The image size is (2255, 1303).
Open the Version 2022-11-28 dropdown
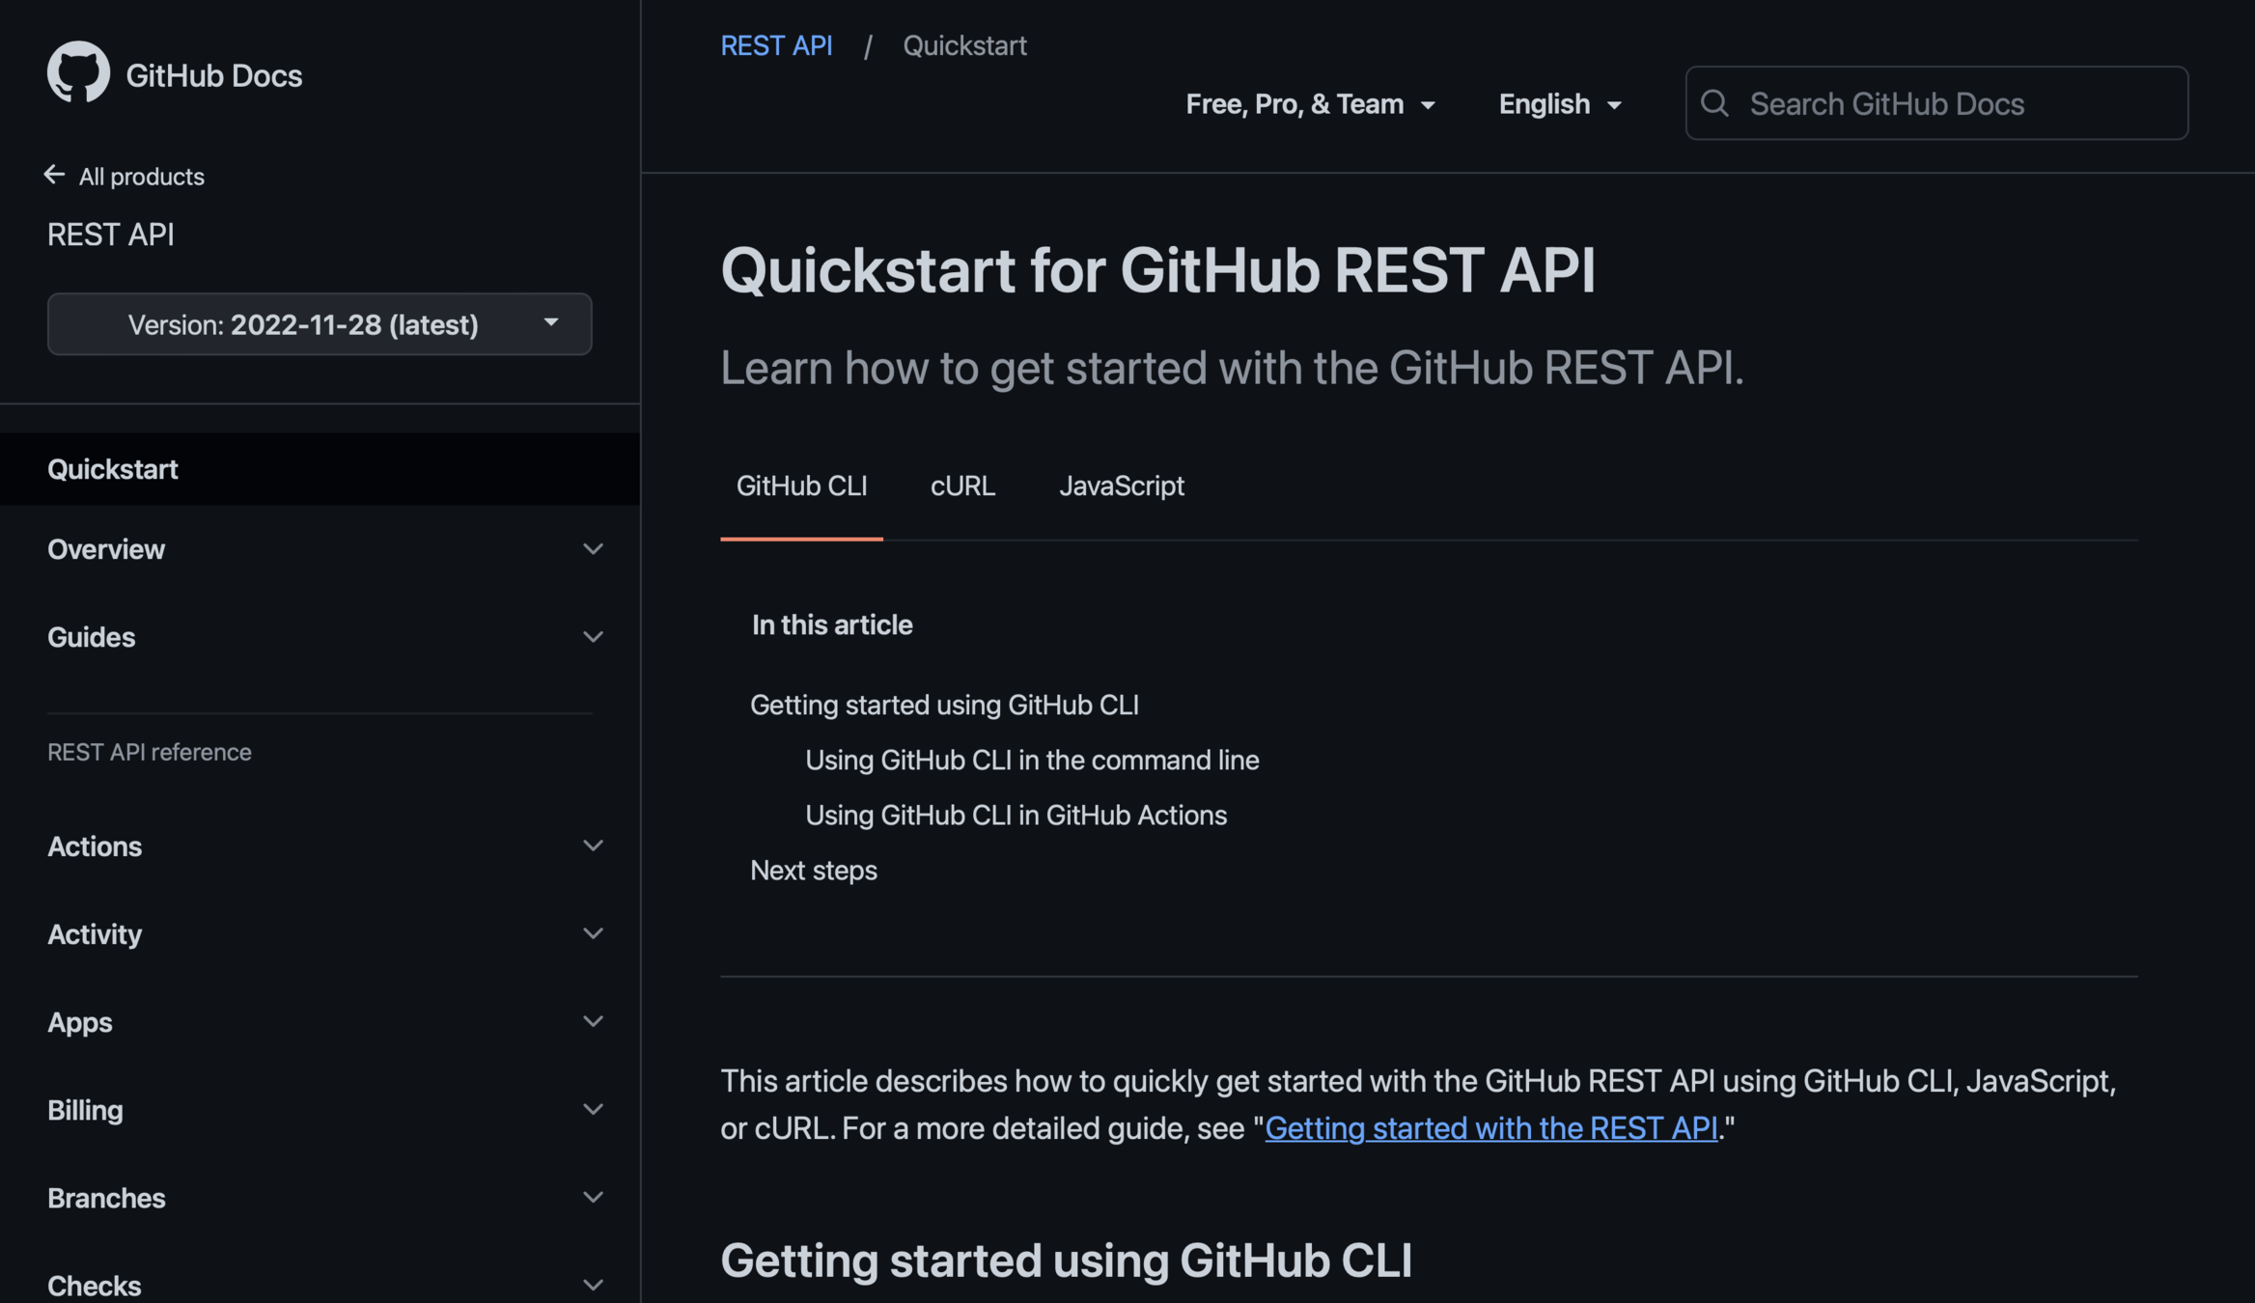[x=320, y=324]
